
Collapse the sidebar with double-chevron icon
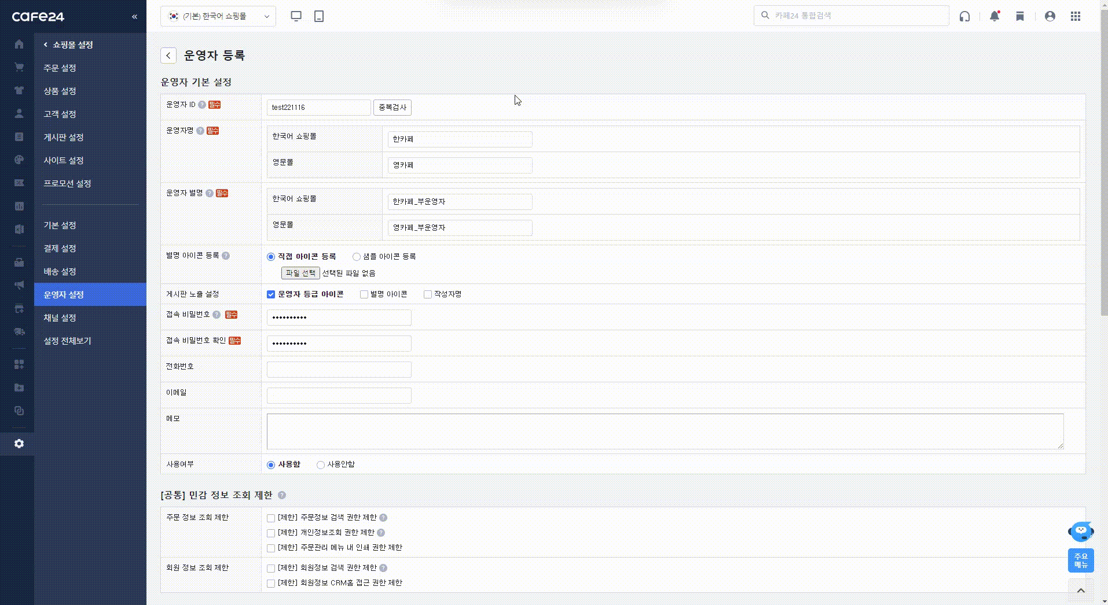coord(134,17)
